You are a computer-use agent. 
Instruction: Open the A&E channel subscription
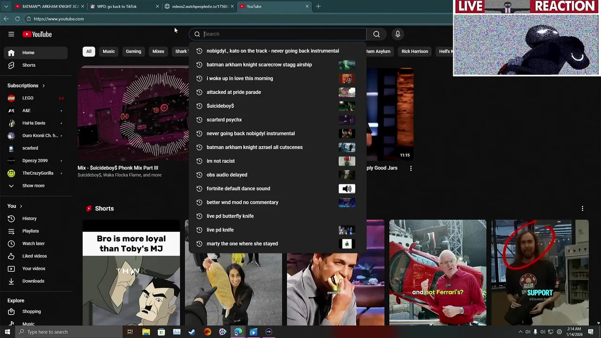pyautogui.click(x=36, y=111)
